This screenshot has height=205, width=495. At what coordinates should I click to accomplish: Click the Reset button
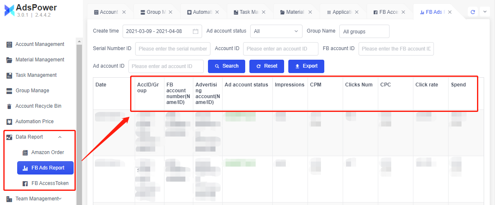coord(267,66)
